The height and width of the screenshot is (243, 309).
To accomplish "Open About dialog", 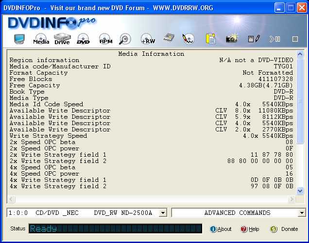I will (221, 229).
